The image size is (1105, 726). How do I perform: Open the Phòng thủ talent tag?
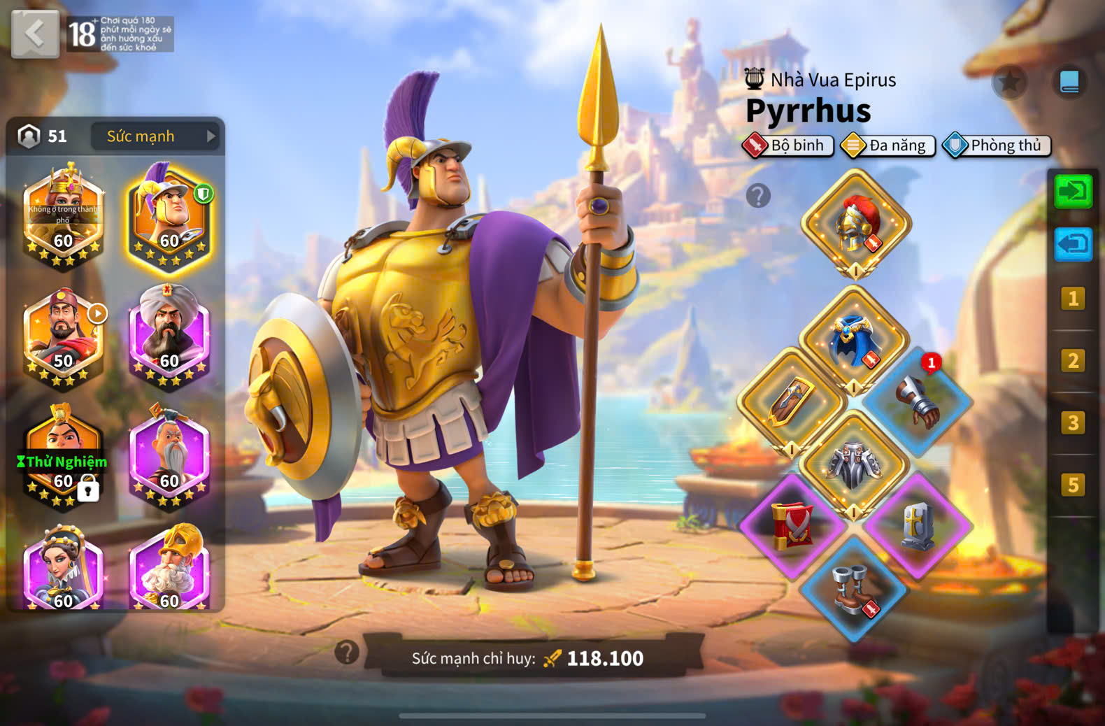point(997,145)
